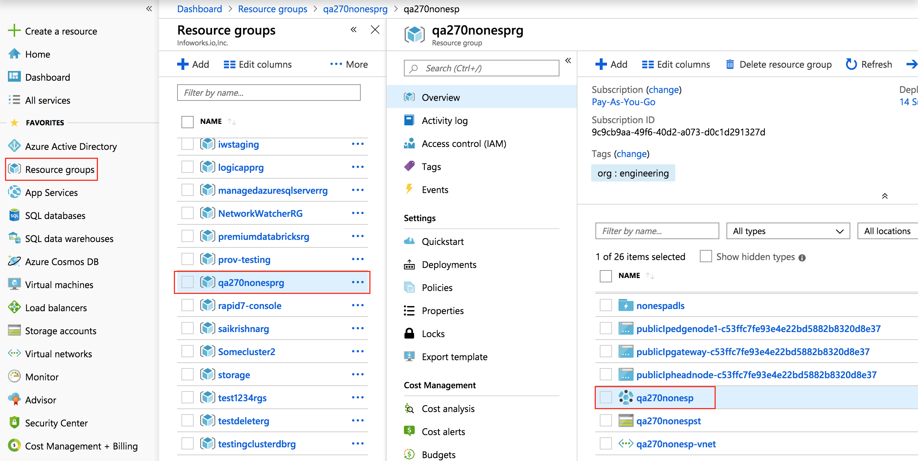Open Advisor icon in sidebar
The height and width of the screenshot is (461, 918).
[x=14, y=399]
